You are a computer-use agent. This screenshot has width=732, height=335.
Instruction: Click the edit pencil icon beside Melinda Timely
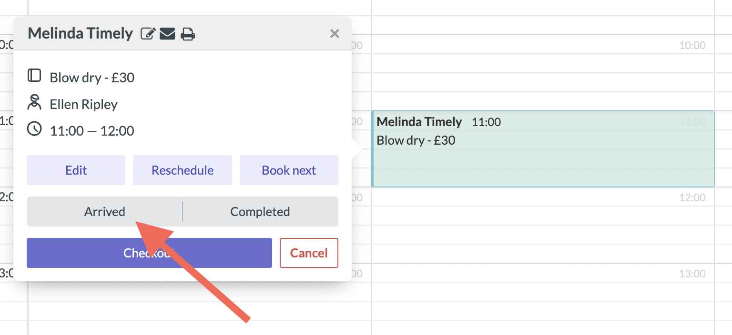148,33
